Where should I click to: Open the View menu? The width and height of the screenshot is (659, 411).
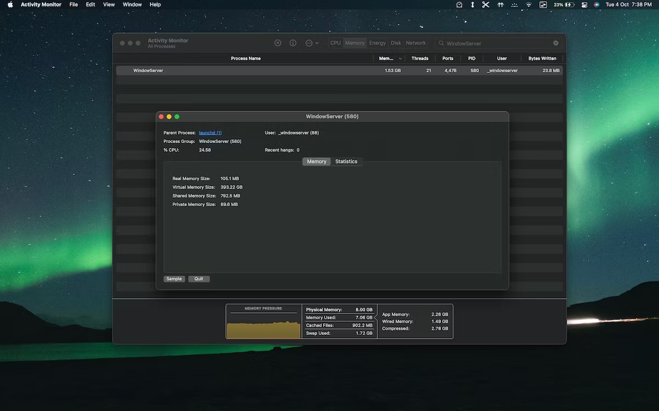(109, 4)
